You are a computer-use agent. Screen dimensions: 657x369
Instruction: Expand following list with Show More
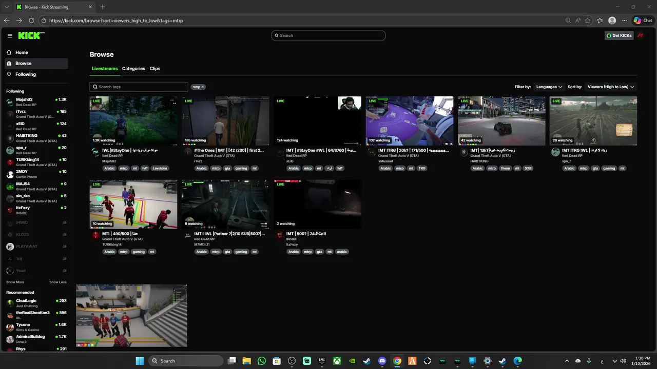[15, 282]
